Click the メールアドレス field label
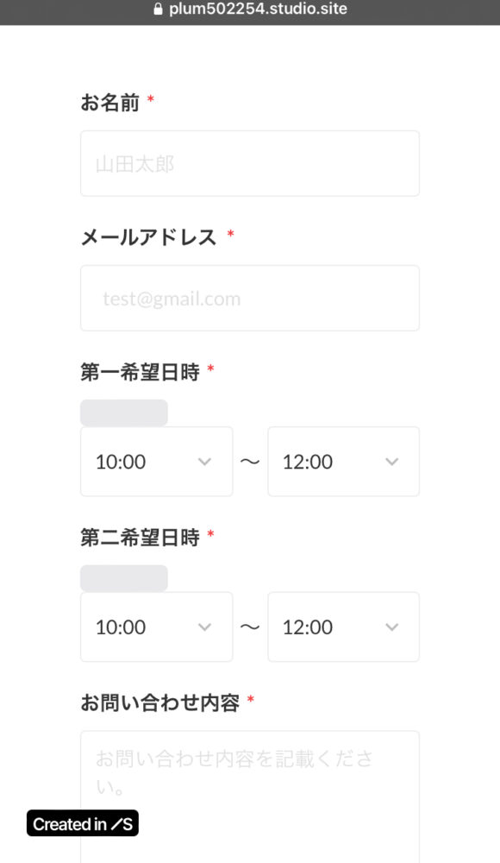This screenshot has width=500, height=863. (148, 238)
